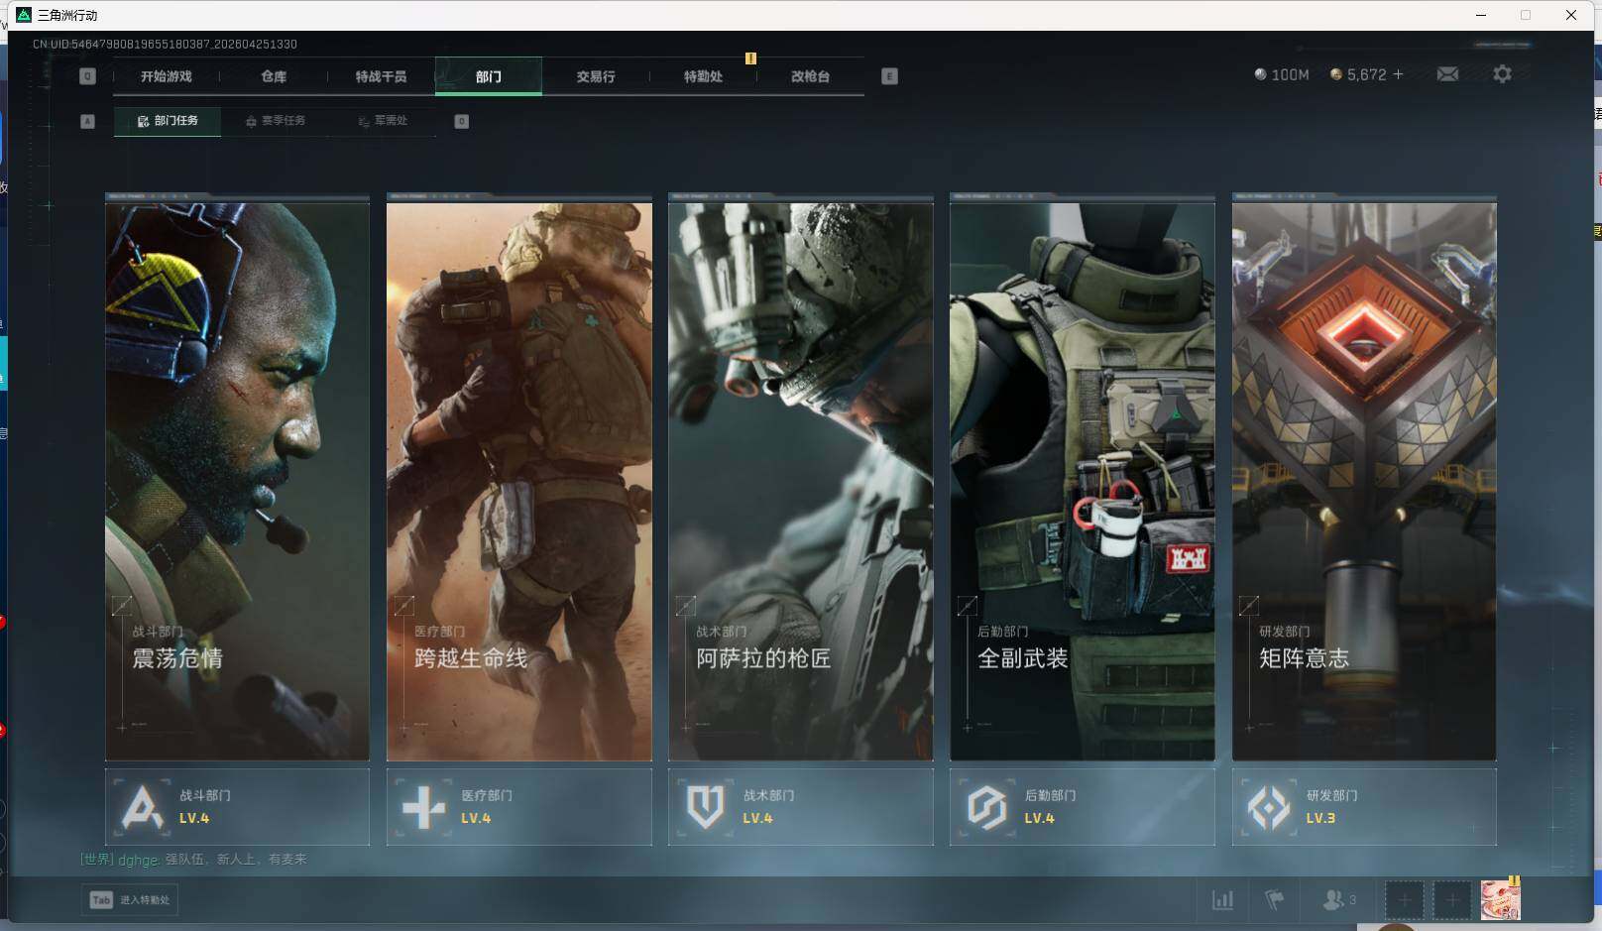Screen dimensions: 1602x931
Task: Open the 改枪台 tab
Action: tap(810, 76)
